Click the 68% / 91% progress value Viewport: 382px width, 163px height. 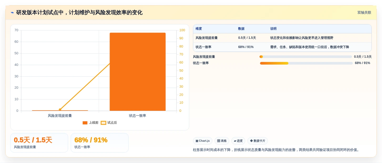coord(363,63)
